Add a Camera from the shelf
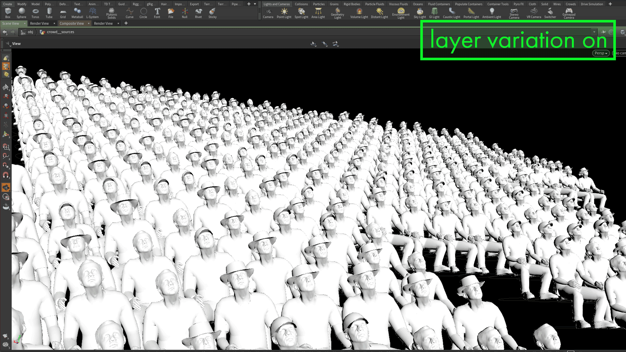The image size is (626, 352). pyautogui.click(x=268, y=13)
